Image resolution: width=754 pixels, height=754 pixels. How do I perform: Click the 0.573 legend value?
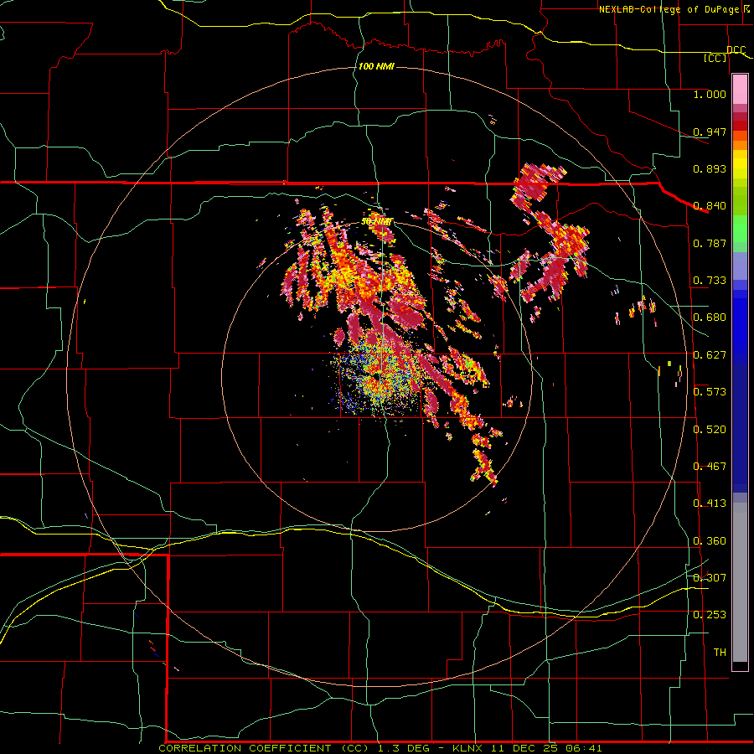pos(710,392)
